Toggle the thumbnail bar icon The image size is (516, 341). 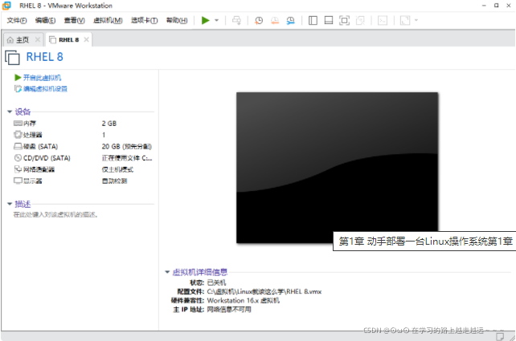(329, 20)
